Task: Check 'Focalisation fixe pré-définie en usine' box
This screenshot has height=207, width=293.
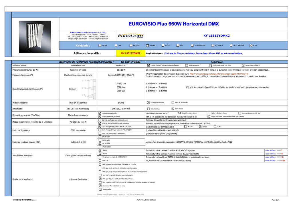Action: click(x=100, y=186)
